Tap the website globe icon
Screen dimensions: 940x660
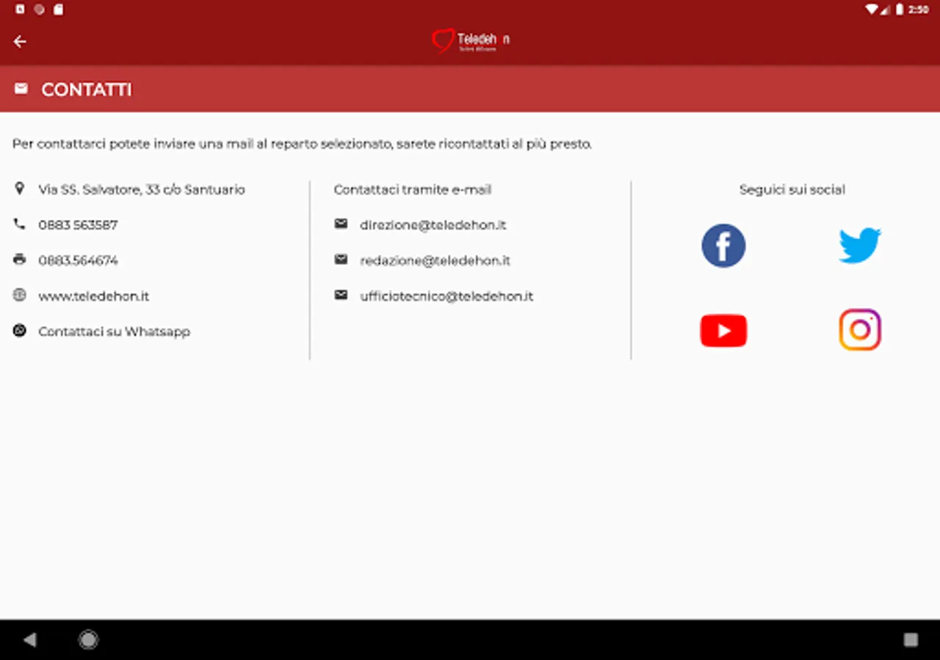pyautogui.click(x=20, y=295)
